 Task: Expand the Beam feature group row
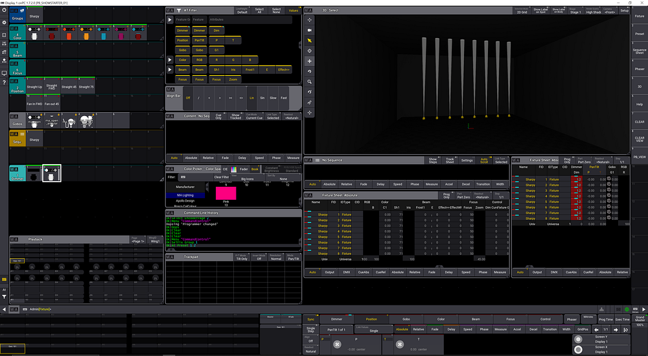(x=170, y=69)
